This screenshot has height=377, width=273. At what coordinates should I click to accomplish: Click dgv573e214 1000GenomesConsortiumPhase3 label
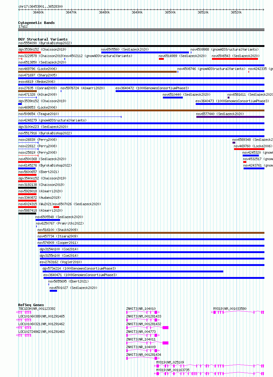(79, 268)
